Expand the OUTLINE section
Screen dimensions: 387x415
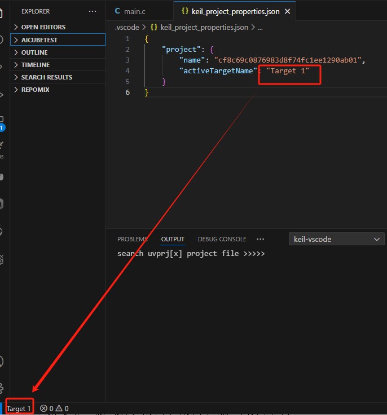pyautogui.click(x=58, y=52)
